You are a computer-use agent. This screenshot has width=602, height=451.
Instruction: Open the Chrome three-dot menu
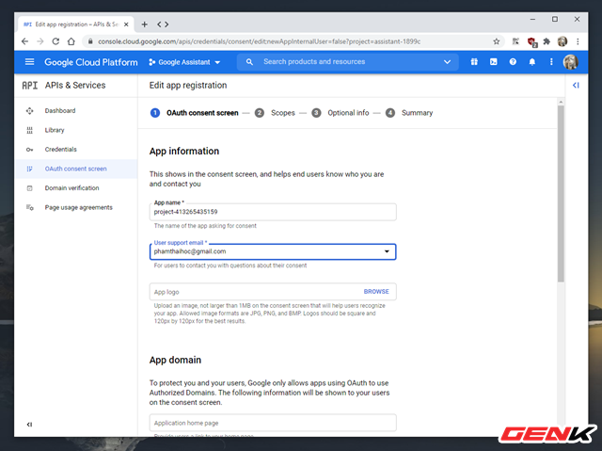click(578, 41)
